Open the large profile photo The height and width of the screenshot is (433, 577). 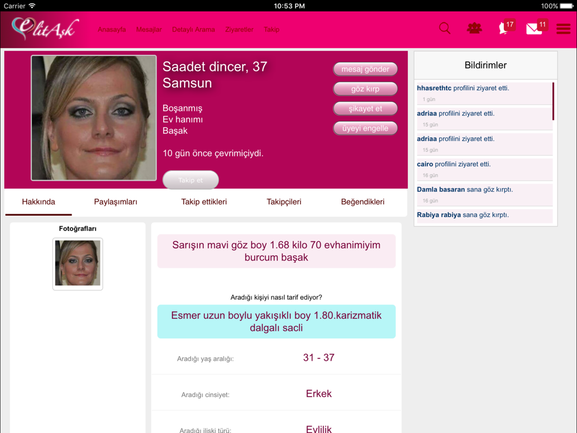tap(94, 118)
